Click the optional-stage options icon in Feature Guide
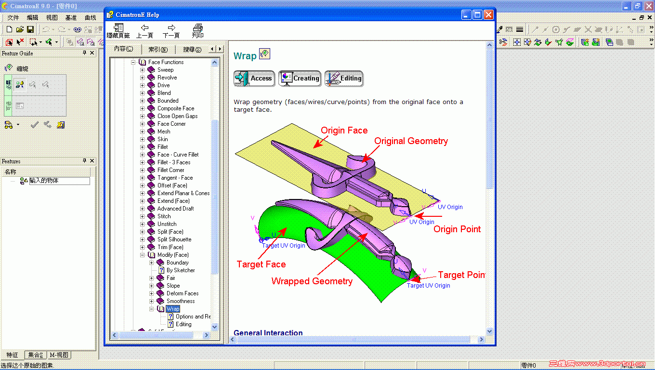 pos(20,106)
